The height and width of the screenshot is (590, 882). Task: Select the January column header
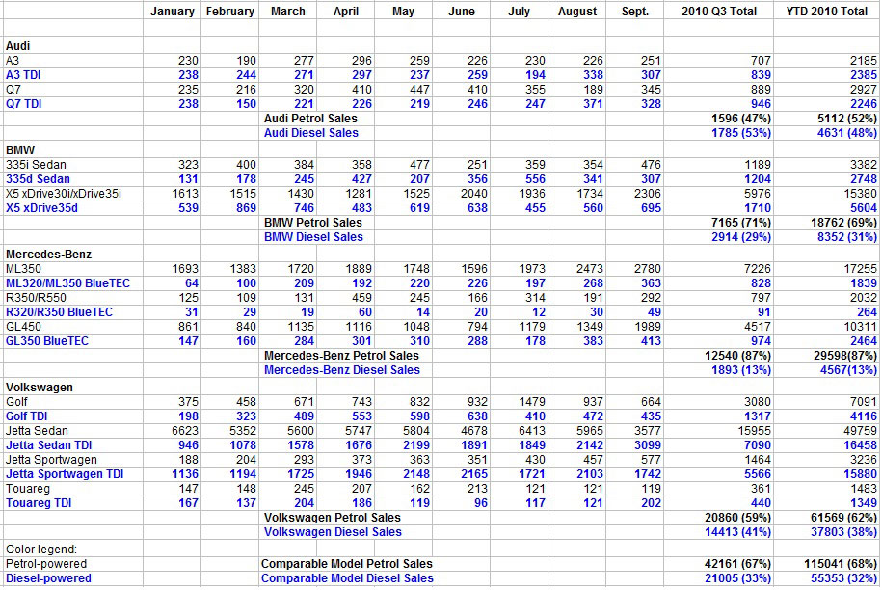[x=173, y=12]
